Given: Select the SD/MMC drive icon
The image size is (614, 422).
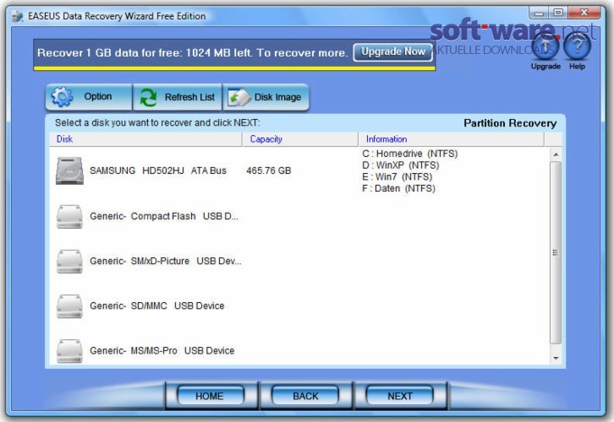Looking at the screenshot, I should pos(69,306).
